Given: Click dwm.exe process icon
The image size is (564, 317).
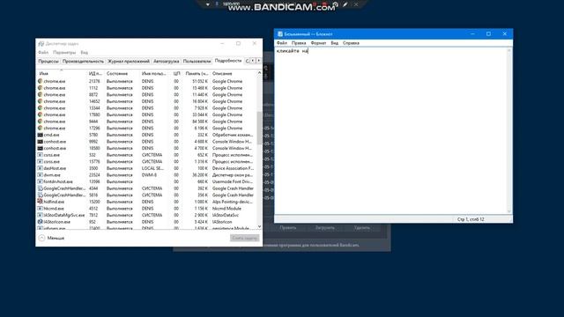Looking at the screenshot, I should (x=41, y=175).
